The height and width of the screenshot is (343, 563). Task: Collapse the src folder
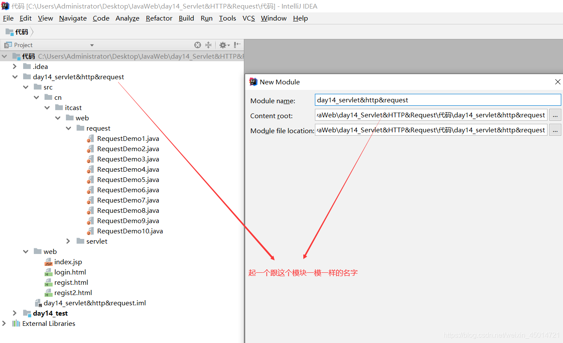click(x=26, y=87)
